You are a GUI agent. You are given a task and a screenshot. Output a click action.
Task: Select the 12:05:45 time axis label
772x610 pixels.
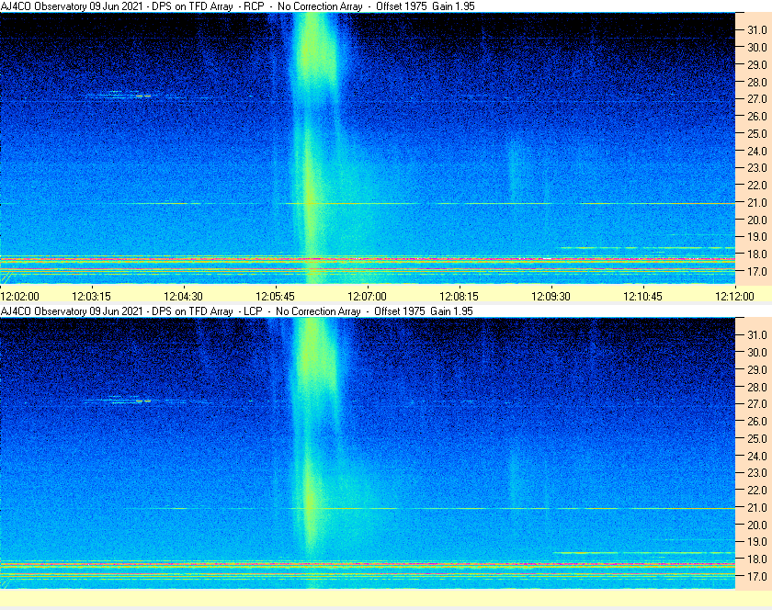275,297
